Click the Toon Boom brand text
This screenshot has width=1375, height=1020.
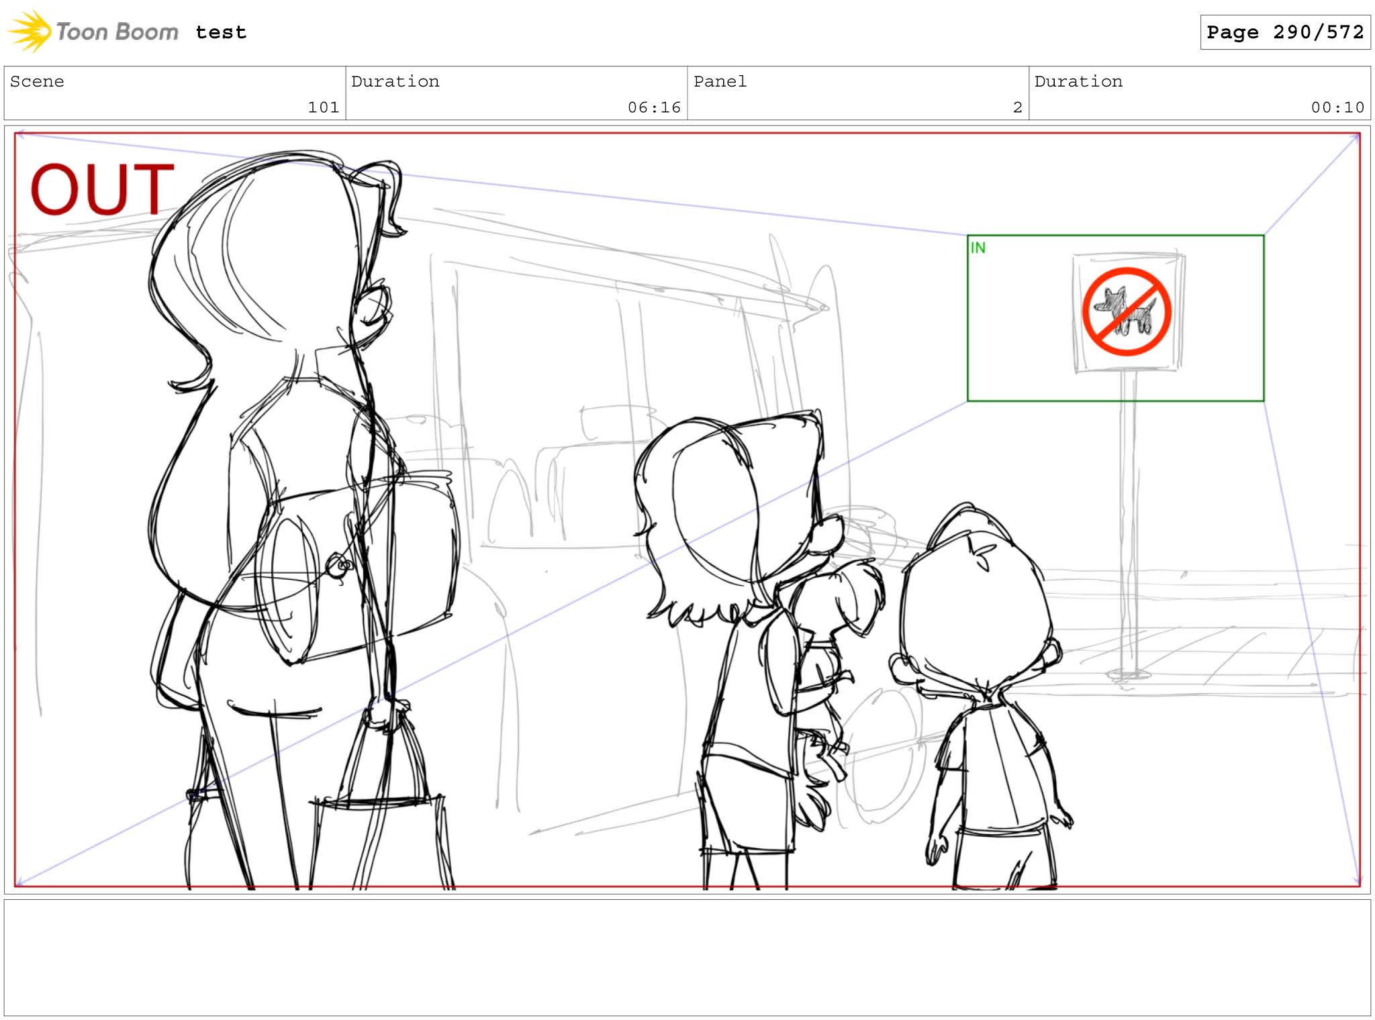tap(117, 32)
